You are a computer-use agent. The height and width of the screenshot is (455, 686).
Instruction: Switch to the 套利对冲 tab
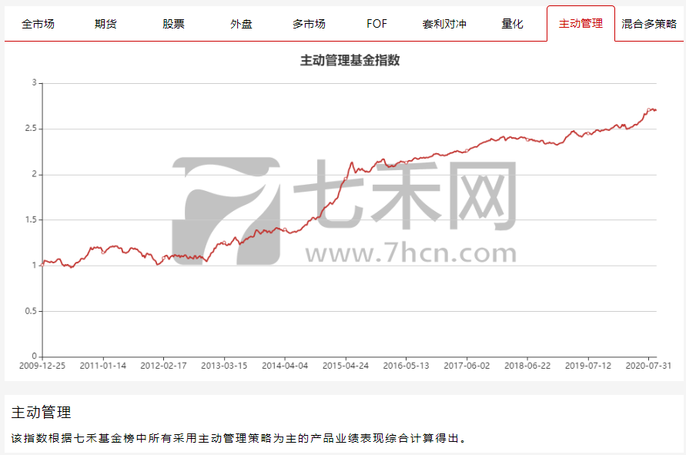(445, 24)
